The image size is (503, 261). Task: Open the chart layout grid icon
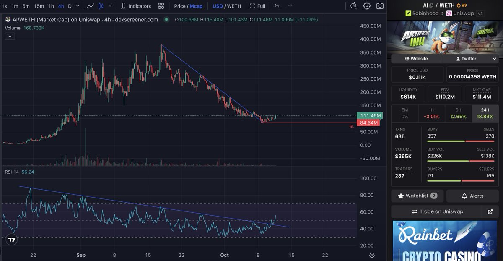tap(161, 6)
